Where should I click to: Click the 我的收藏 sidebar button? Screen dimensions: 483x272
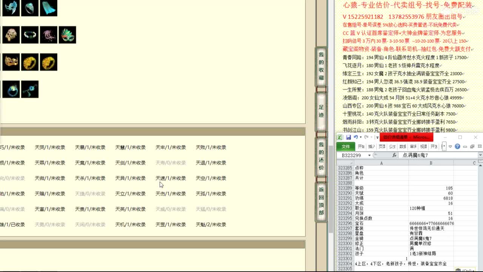[x=321, y=66]
